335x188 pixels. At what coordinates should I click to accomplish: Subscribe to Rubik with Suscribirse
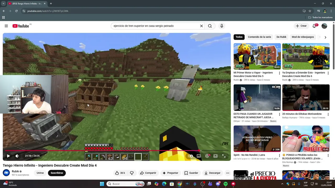[x=57, y=173]
